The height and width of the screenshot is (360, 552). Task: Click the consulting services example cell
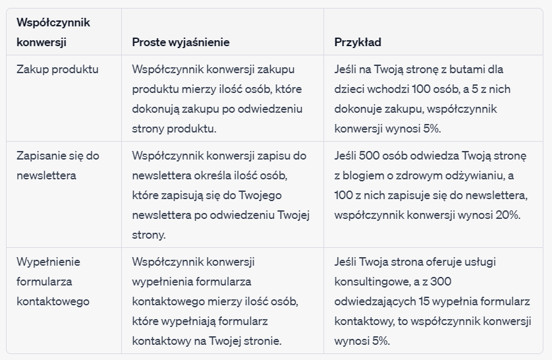point(432,301)
